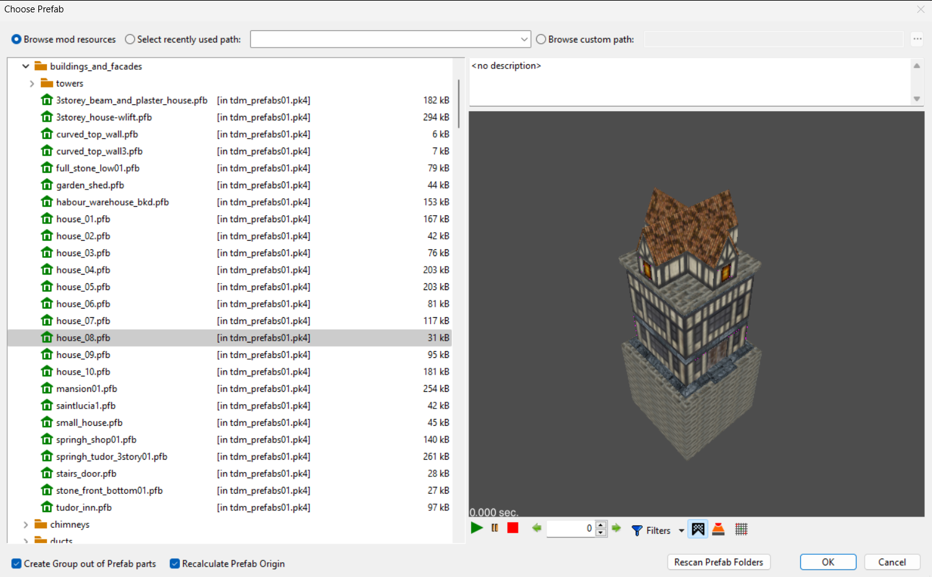Select 'Browse mod resources' radio button
Screen dimensions: 932x577
coord(17,39)
